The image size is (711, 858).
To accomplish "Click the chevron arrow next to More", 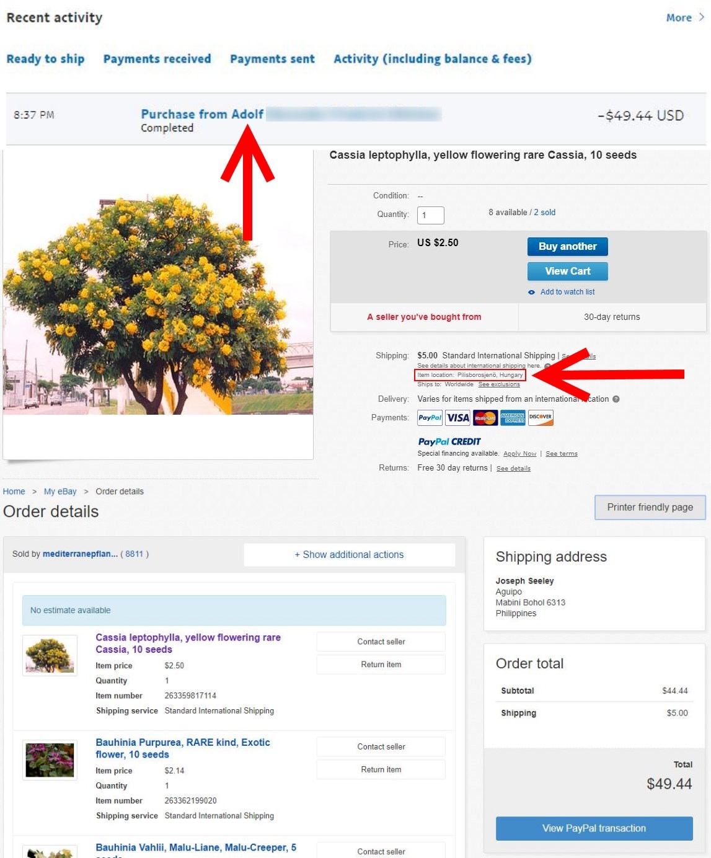I will pos(702,17).
